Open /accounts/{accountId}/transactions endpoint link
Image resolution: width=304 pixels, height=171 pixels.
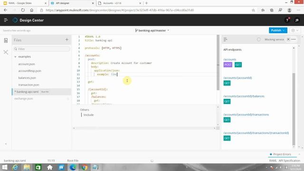[246, 114]
